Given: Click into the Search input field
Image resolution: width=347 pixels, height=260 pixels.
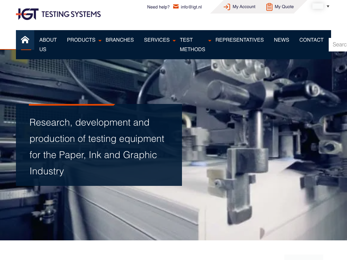Looking at the screenshot, I should [x=339, y=45].
